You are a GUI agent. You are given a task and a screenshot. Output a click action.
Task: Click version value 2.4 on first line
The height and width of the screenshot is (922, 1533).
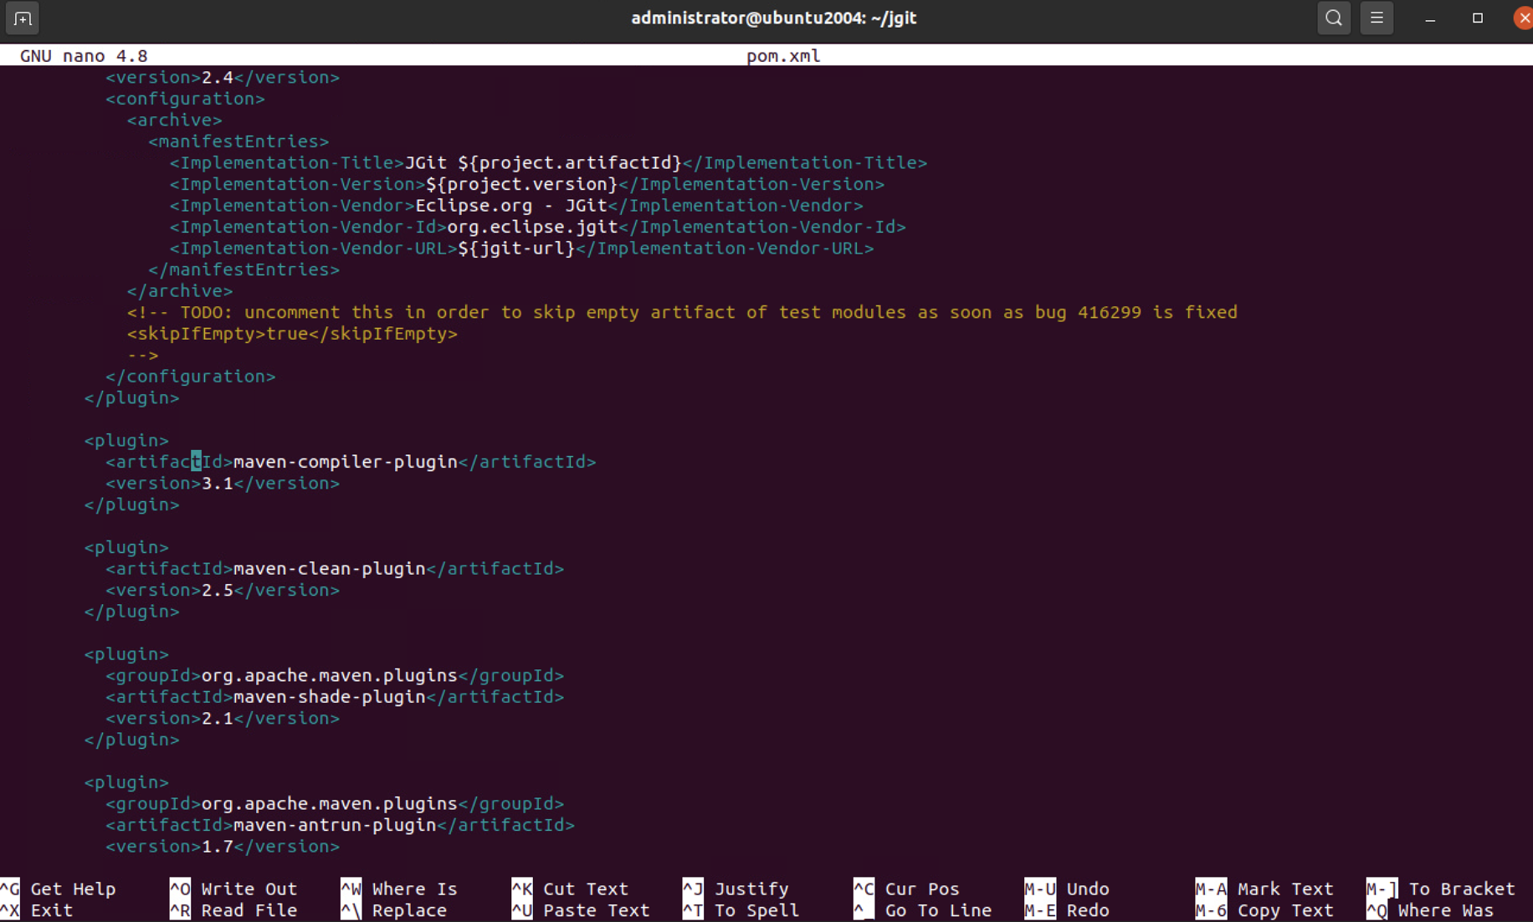[x=218, y=77]
